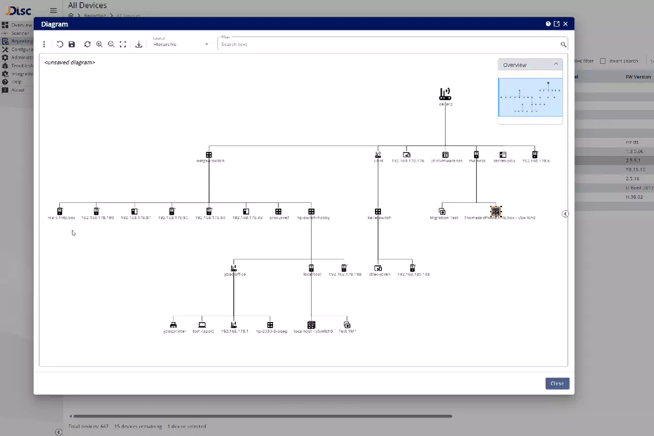This screenshot has width=654, height=436.
Task: Click the Close button
Action: (557, 383)
